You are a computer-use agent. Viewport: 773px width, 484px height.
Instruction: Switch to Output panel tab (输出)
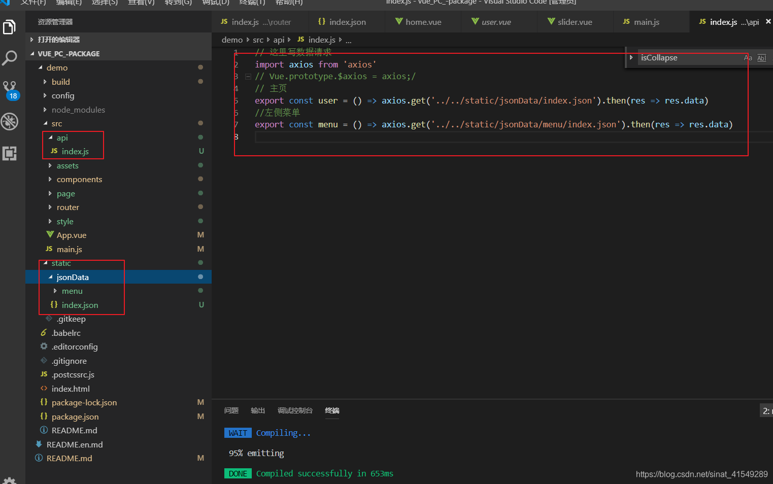point(258,410)
